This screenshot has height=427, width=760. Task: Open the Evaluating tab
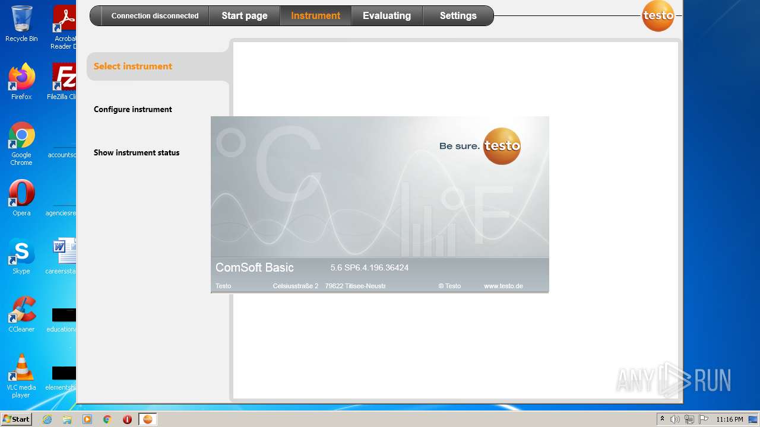click(x=387, y=16)
